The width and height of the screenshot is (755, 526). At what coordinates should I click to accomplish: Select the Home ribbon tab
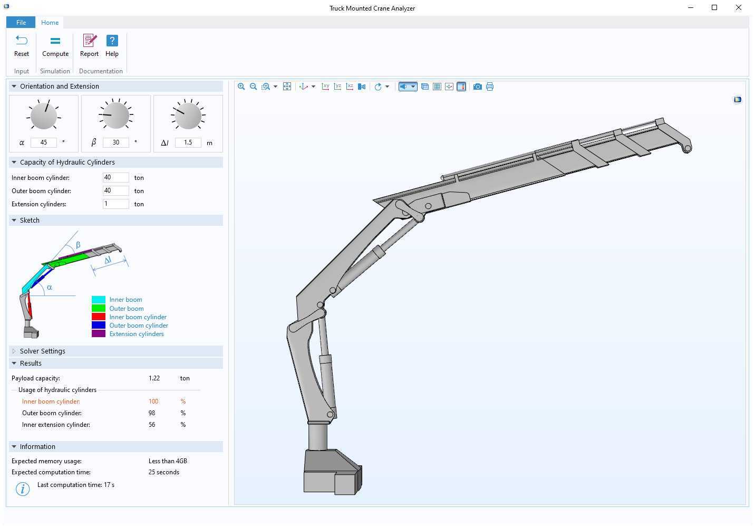50,22
